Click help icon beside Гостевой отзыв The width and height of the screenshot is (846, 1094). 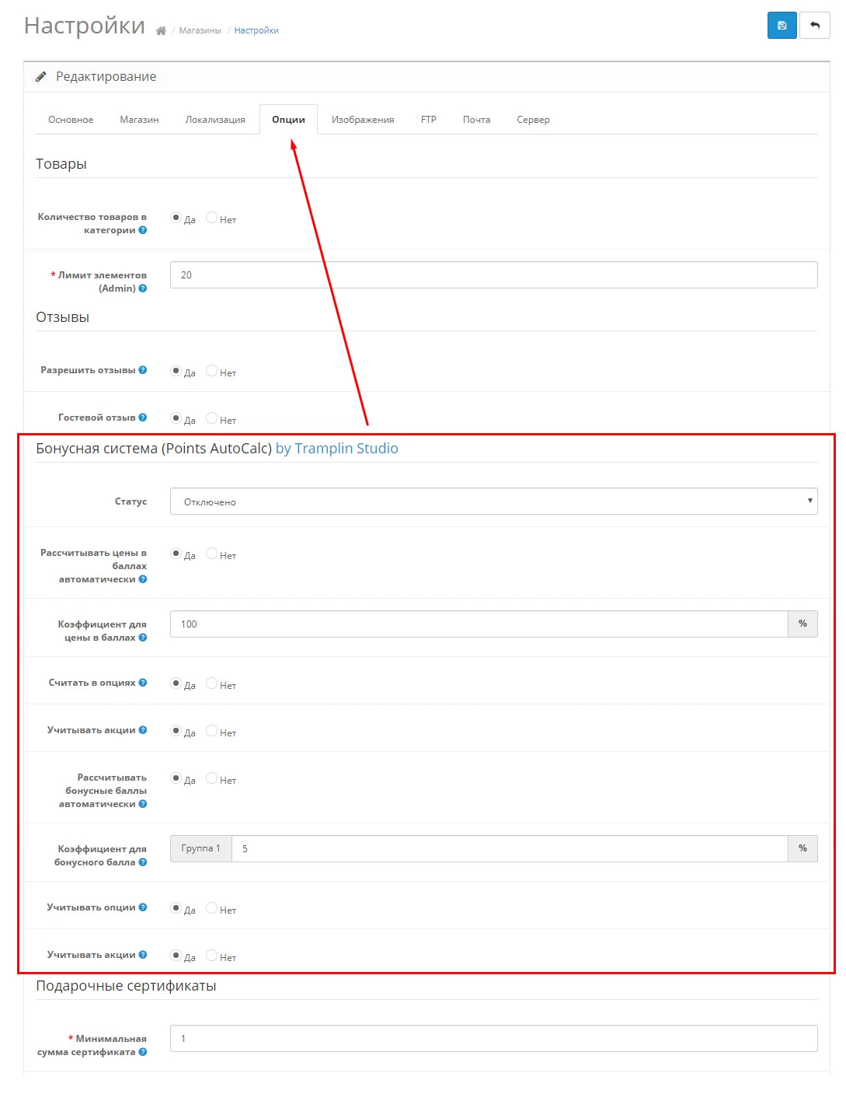pos(142,418)
